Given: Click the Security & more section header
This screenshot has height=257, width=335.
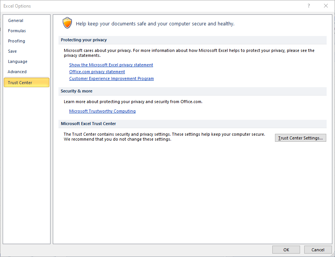Looking at the screenshot, I should [x=76, y=91].
